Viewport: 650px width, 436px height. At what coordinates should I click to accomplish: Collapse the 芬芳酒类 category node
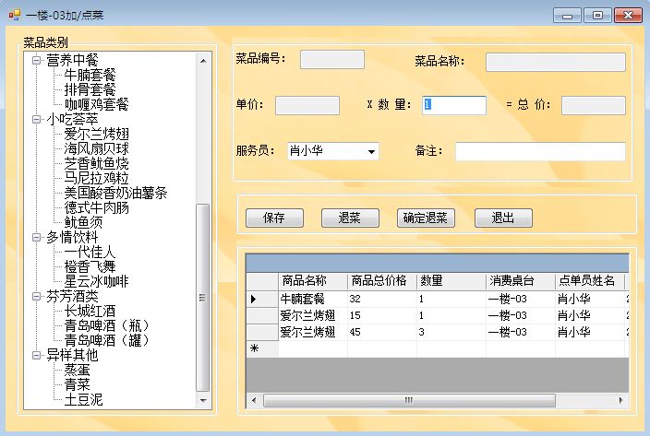37,296
